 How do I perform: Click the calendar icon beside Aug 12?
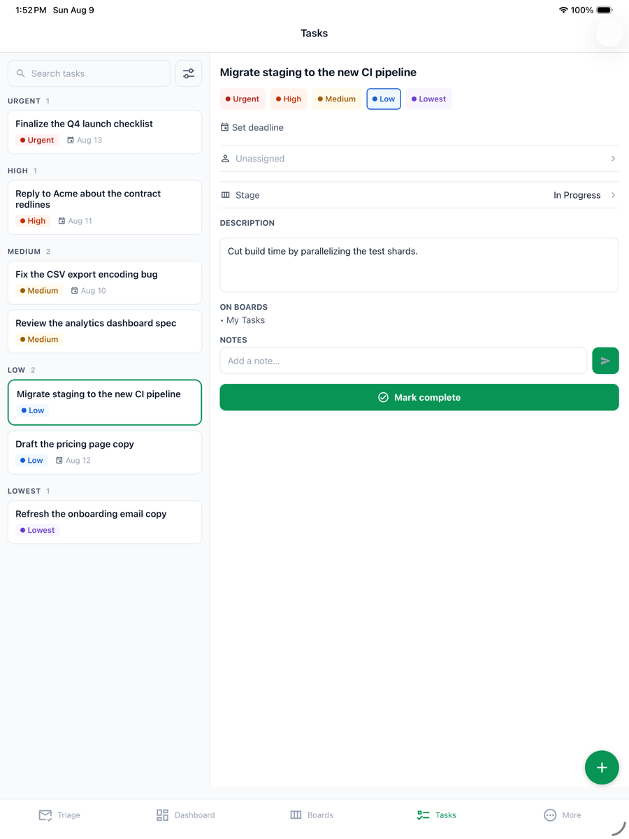[59, 461]
